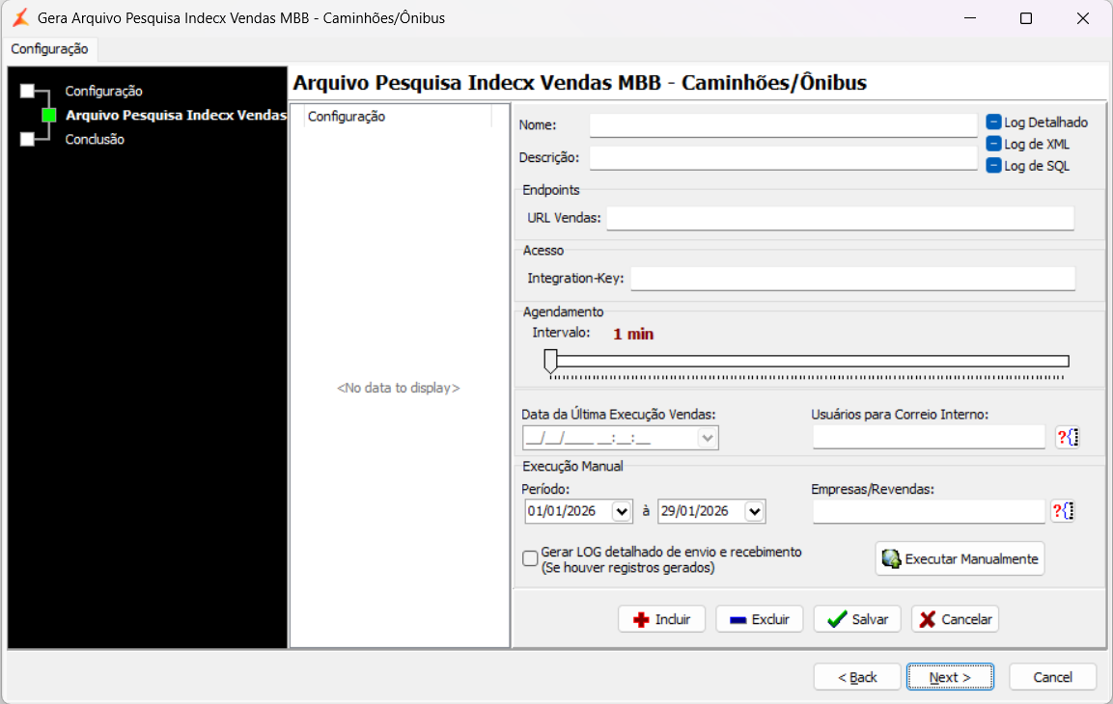Click the Next > button
1113x704 pixels.
950,677
